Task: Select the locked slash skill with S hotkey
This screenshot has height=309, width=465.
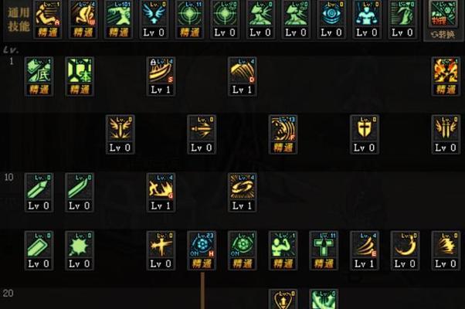Action: (x=161, y=70)
